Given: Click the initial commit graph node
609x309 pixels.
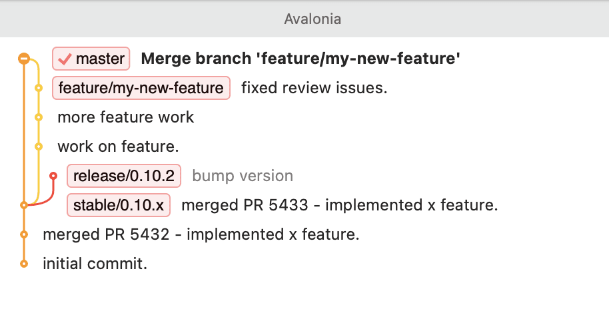Looking at the screenshot, I should coord(24,264).
